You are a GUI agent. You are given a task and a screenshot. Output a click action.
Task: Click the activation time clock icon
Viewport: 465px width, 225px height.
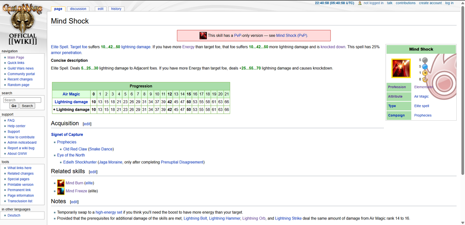tap(425, 73)
